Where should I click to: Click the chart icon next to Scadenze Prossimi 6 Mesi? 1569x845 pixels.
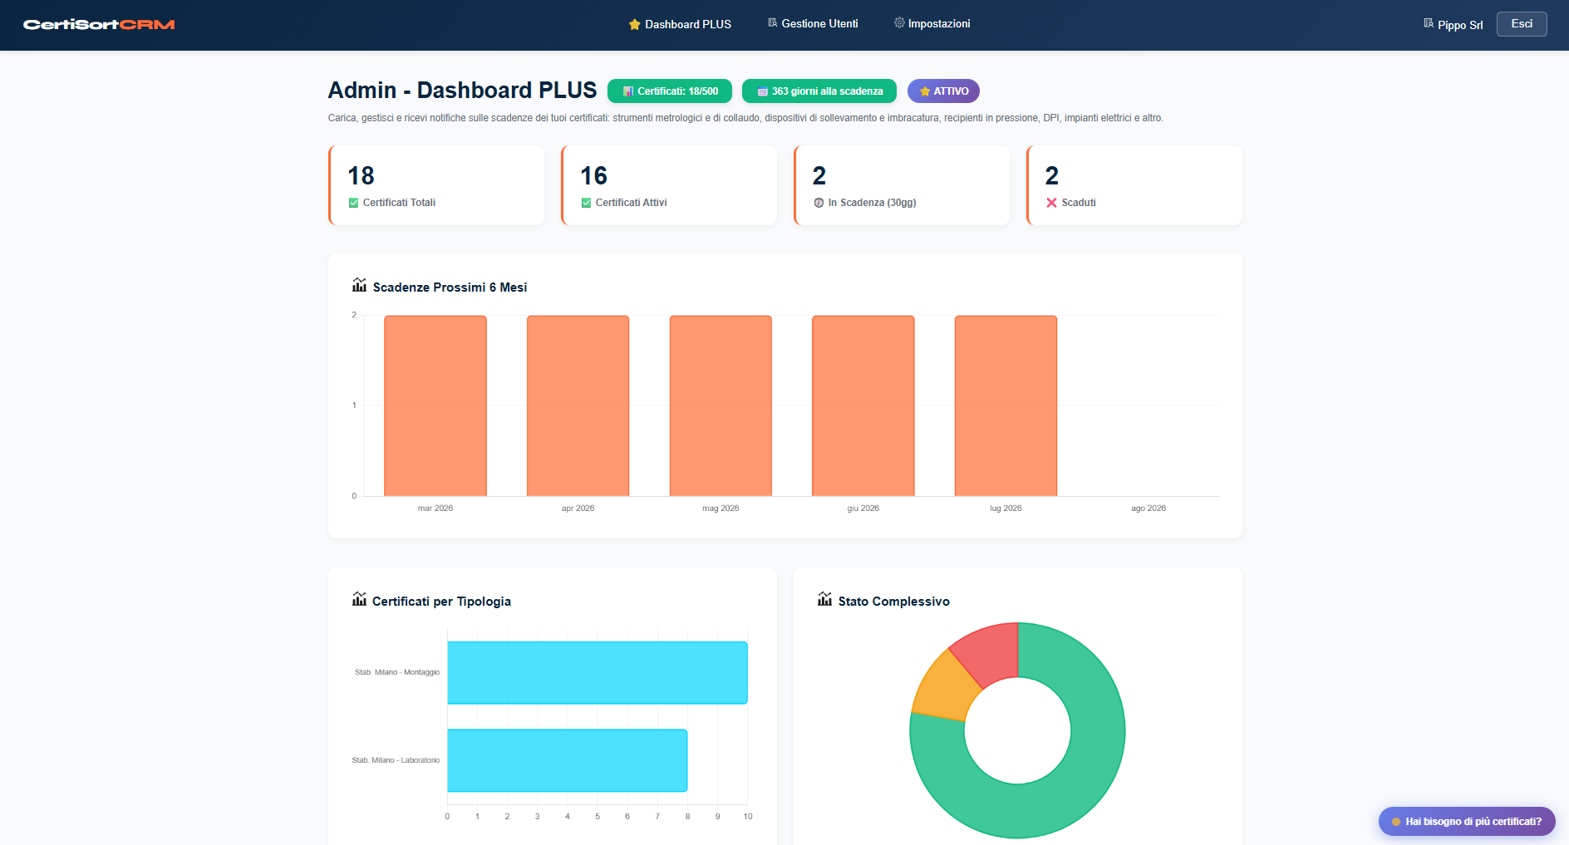[358, 286]
